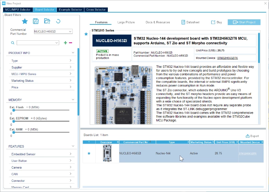Load saved filters with the folder search icon

click(47, 21)
